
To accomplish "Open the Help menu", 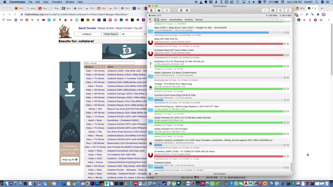I will pyautogui.click(x=80, y=2).
